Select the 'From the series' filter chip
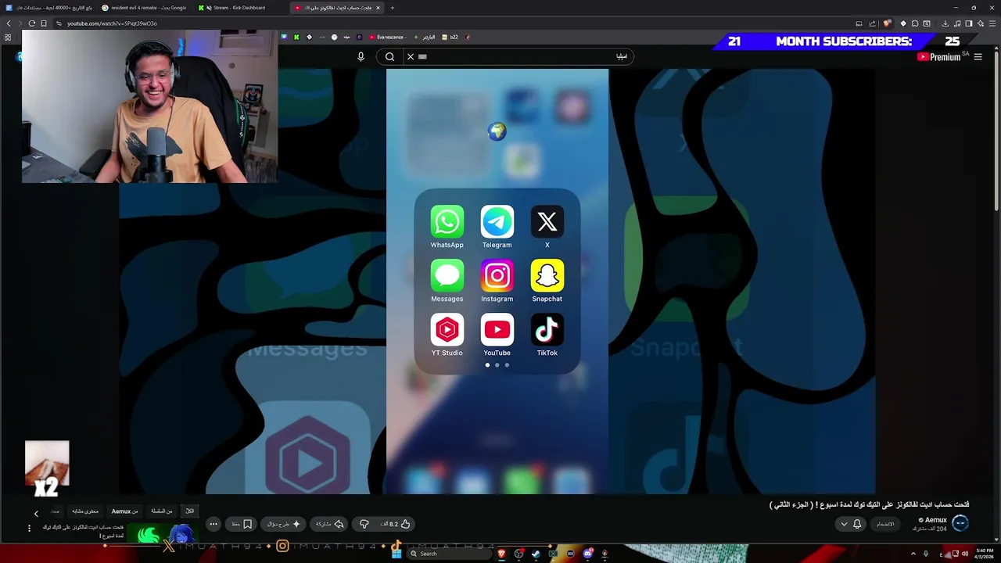1001x563 pixels. [x=162, y=511]
